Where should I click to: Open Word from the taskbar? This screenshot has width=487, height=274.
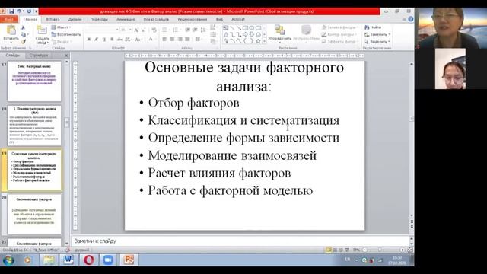pyautogui.click(x=68, y=260)
